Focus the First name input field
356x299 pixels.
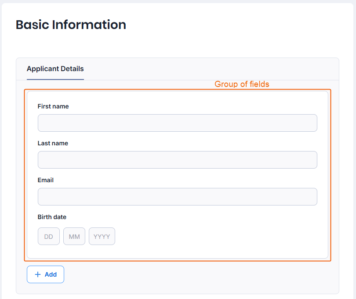pyautogui.click(x=177, y=123)
